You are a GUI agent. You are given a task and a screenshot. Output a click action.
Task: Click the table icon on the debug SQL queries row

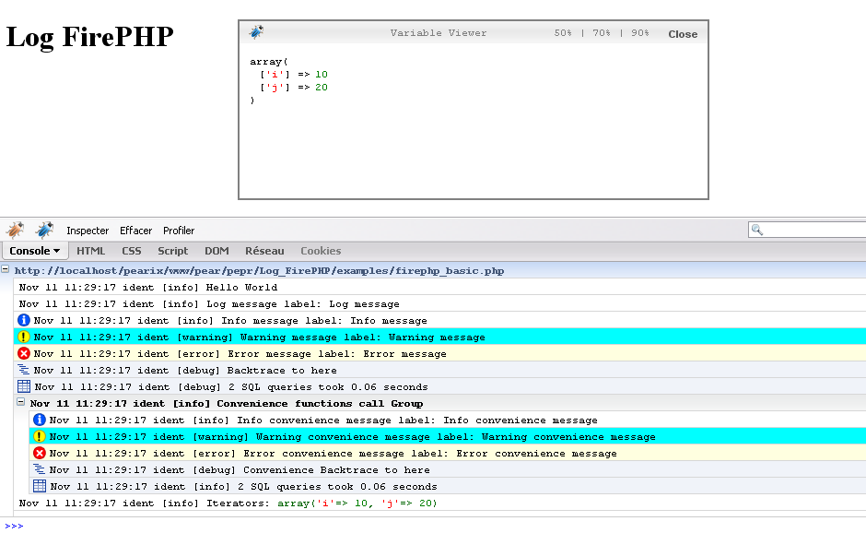[24, 386]
